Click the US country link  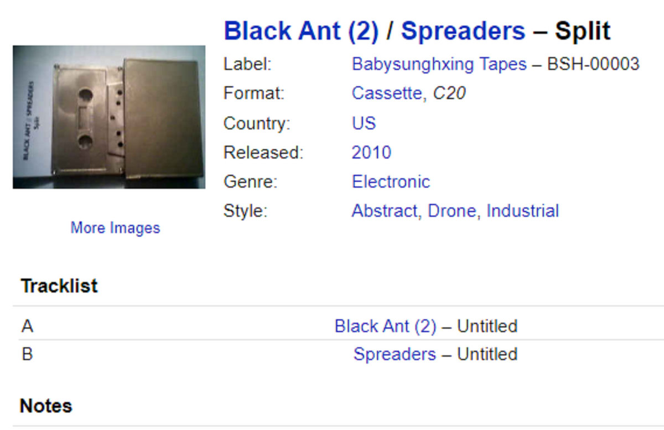tap(364, 123)
